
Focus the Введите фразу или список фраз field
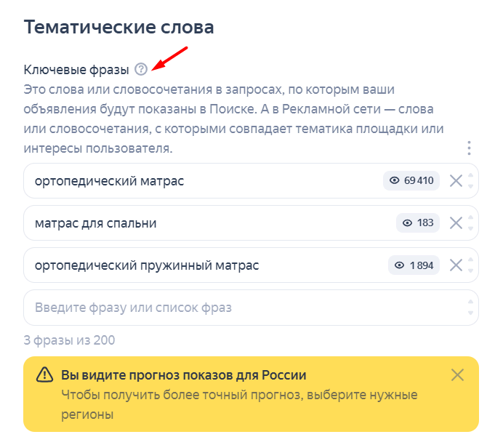pos(251,308)
